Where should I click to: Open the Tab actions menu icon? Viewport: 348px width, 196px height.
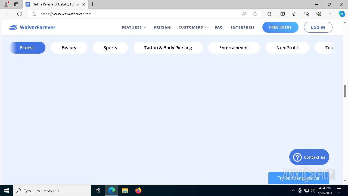16,4
